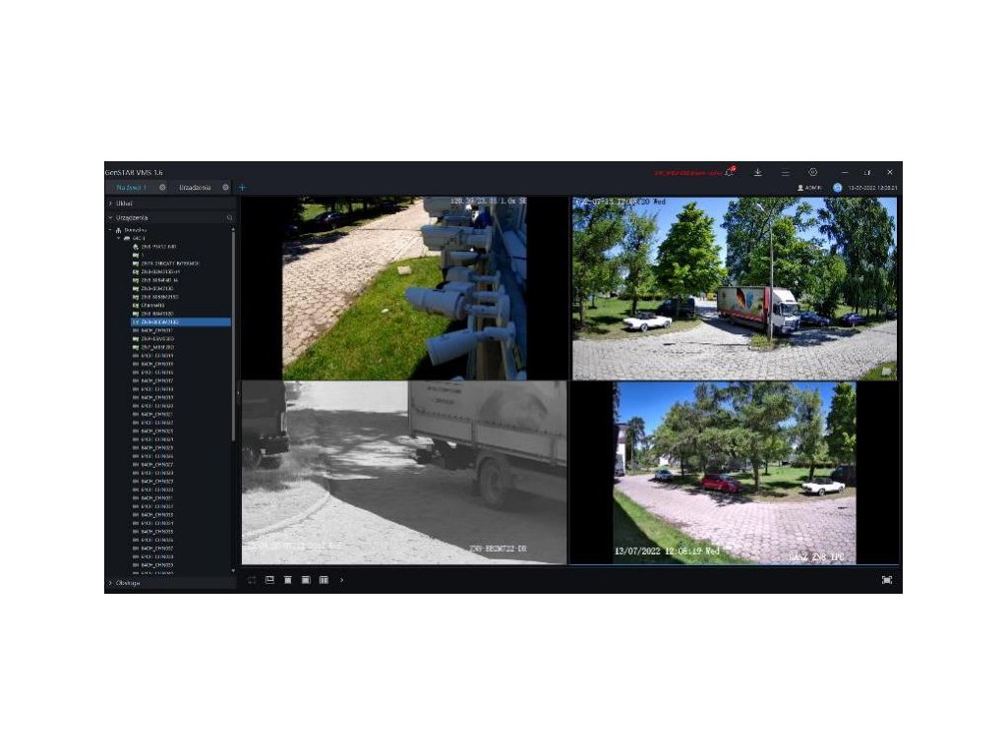The height and width of the screenshot is (755, 1007).
Task: Click the device tree vertical scrollbar thumb
Action: (233, 337)
